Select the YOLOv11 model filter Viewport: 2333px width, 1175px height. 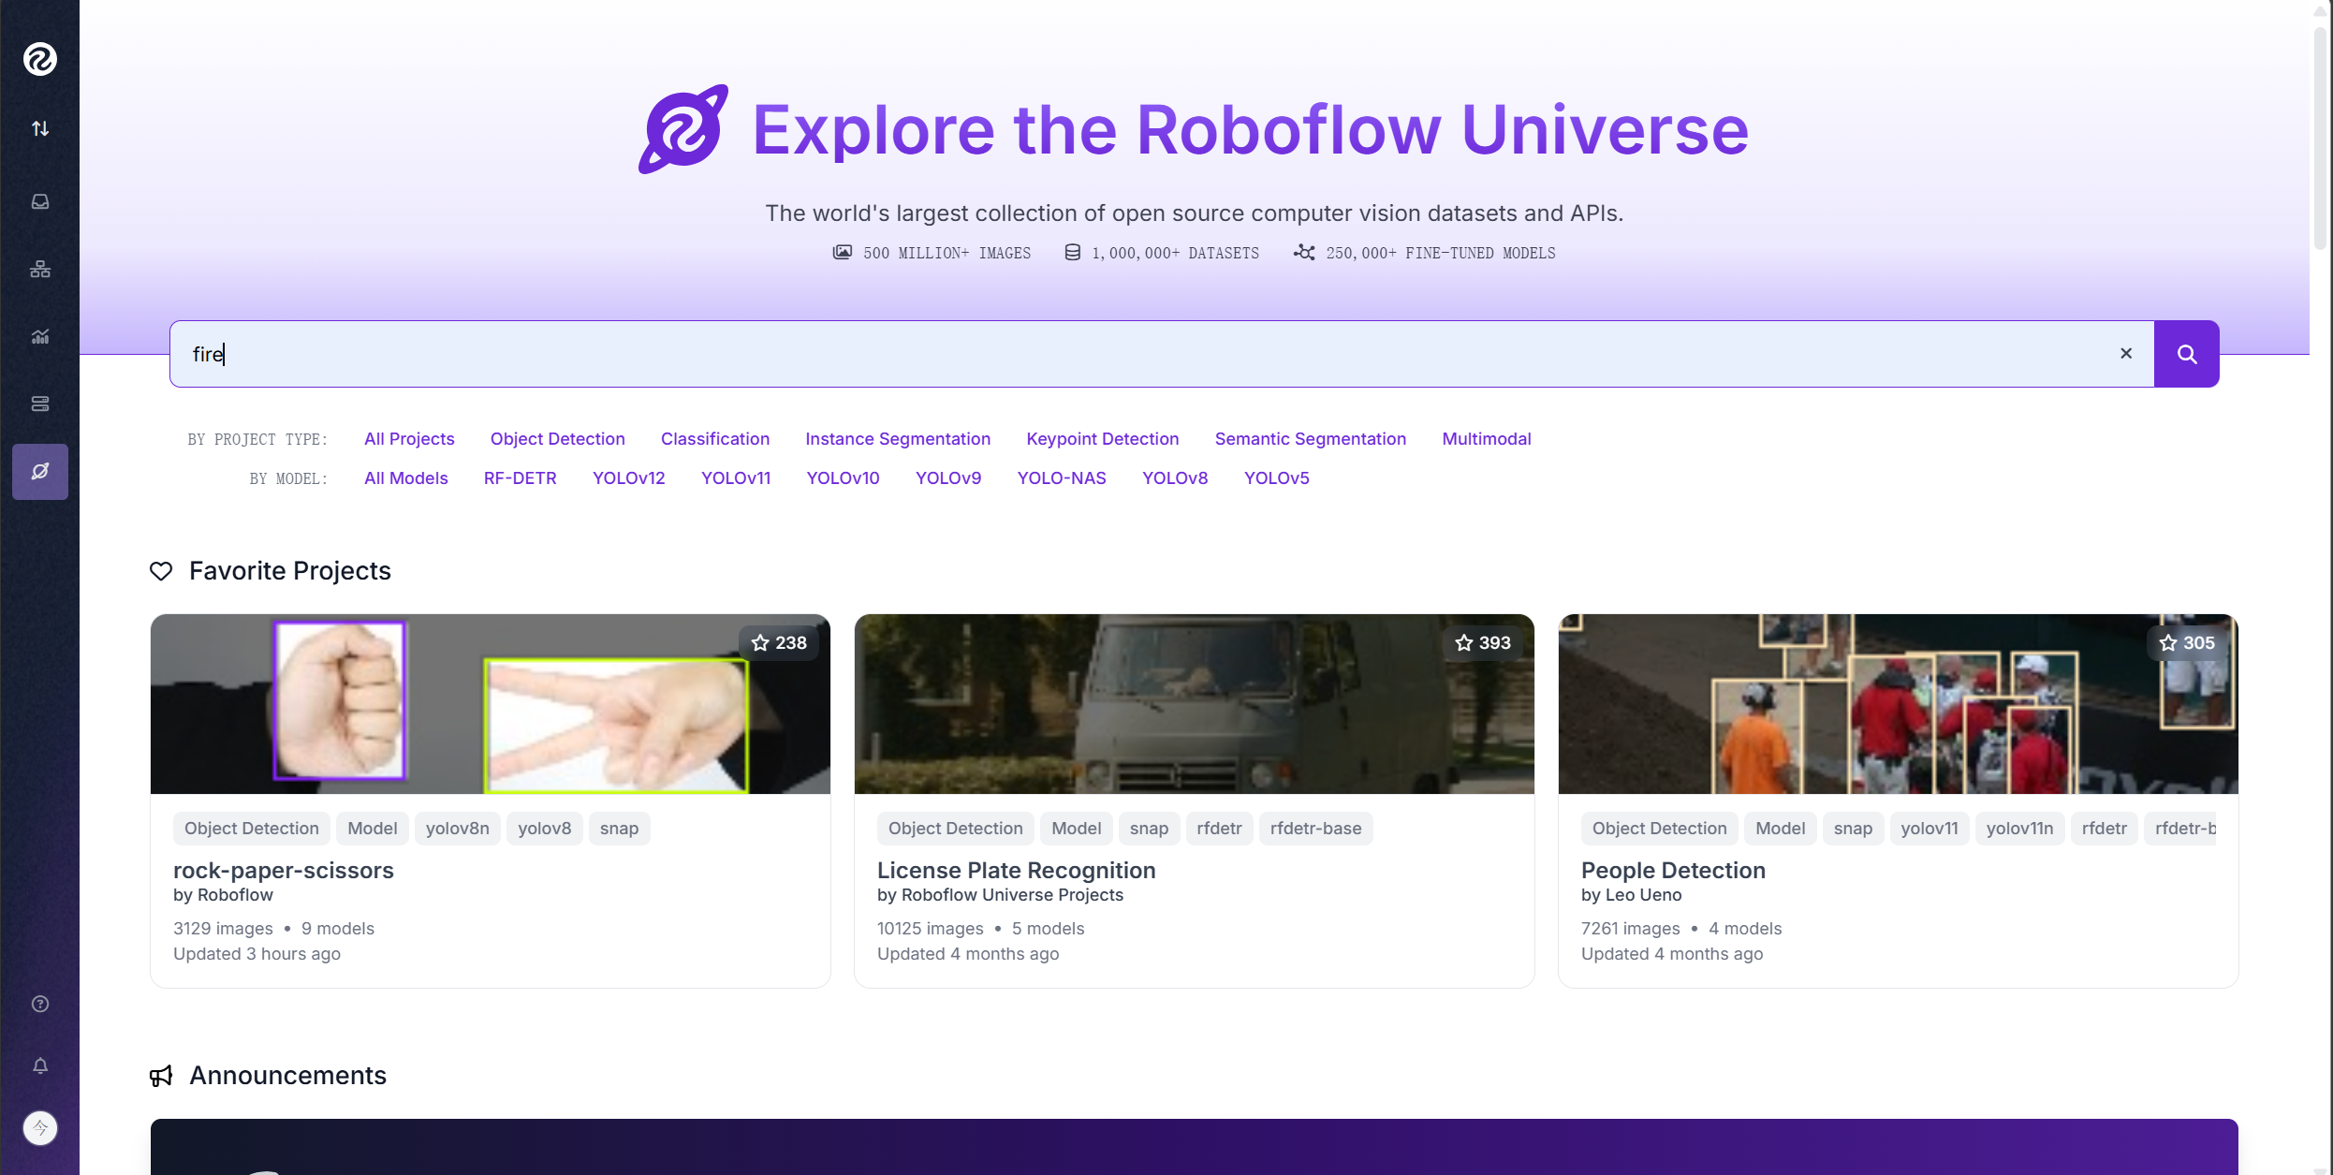736,478
